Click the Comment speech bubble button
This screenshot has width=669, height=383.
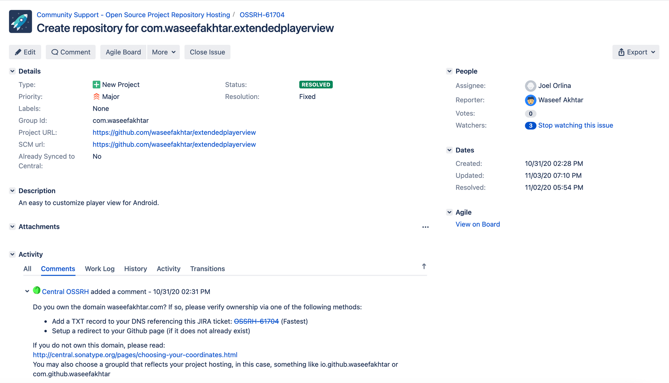point(71,52)
